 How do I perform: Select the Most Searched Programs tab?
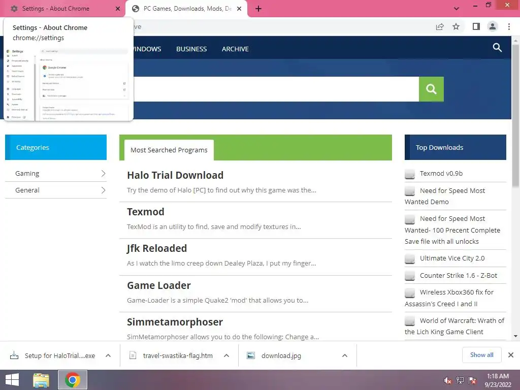tap(169, 150)
